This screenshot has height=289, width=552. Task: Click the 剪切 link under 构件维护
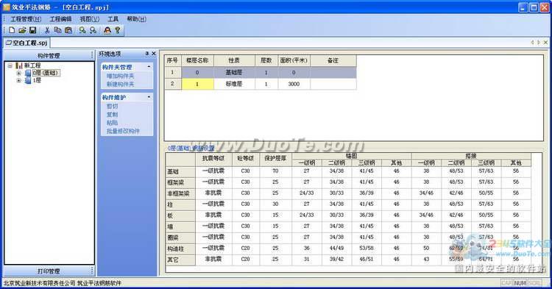click(x=113, y=106)
